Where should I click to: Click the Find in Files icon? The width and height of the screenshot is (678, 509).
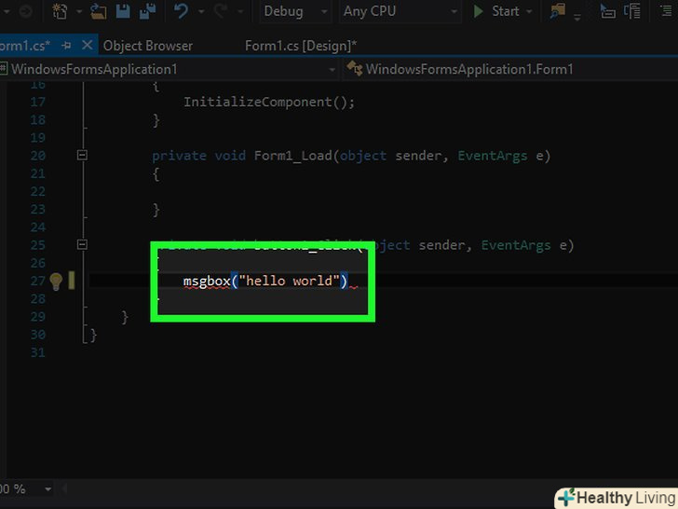[x=558, y=11]
